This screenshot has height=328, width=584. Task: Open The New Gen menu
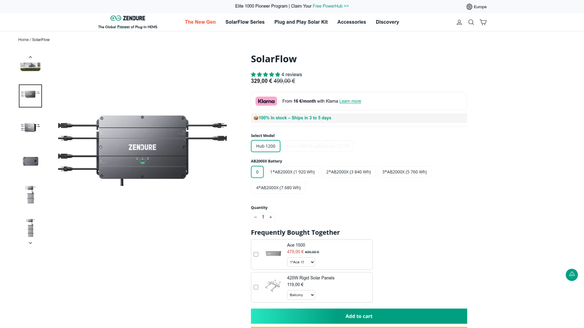click(200, 22)
